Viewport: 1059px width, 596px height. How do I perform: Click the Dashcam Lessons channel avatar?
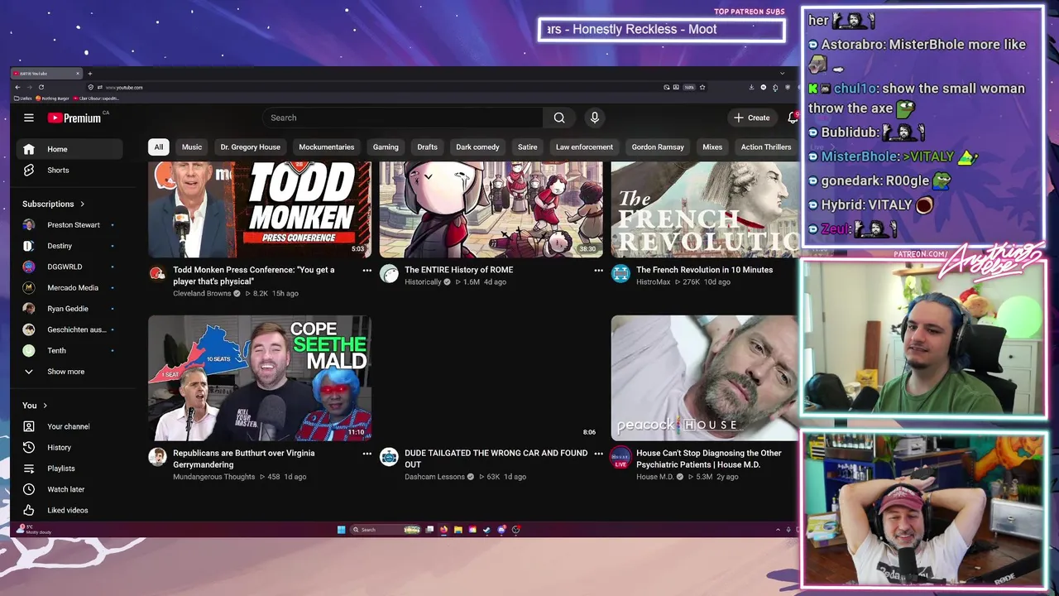coord(389,457)
